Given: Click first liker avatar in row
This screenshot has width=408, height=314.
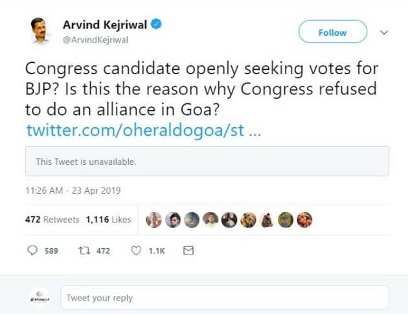Looking at the screenshot, I should (153, 220).
